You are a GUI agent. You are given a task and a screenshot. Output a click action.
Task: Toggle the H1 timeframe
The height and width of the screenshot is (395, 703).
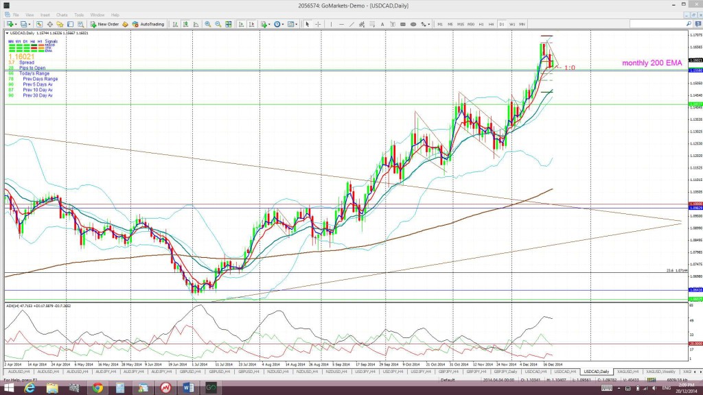click(x=481, y=24)
